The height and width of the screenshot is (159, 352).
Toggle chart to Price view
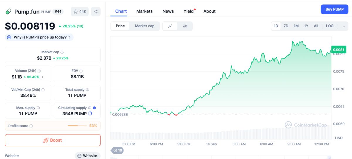(120, 26)
